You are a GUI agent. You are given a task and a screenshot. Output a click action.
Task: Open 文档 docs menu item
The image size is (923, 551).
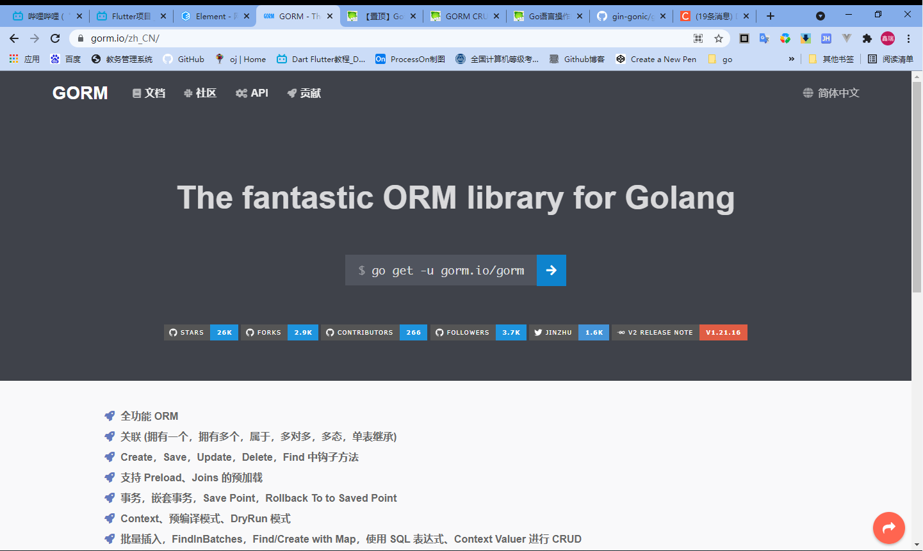coord(149,93)
